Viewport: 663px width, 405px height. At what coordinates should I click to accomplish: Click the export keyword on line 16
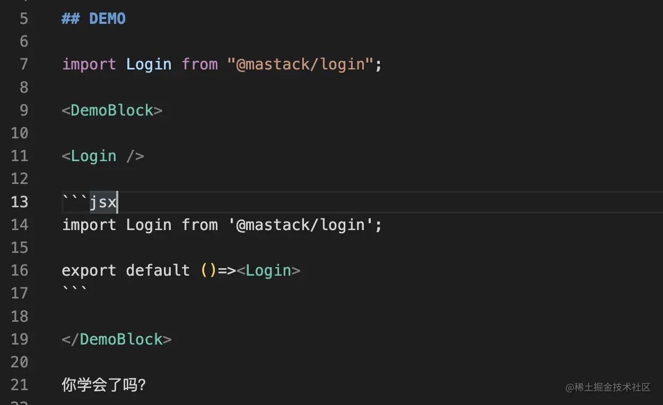click(x=89, y=270)
